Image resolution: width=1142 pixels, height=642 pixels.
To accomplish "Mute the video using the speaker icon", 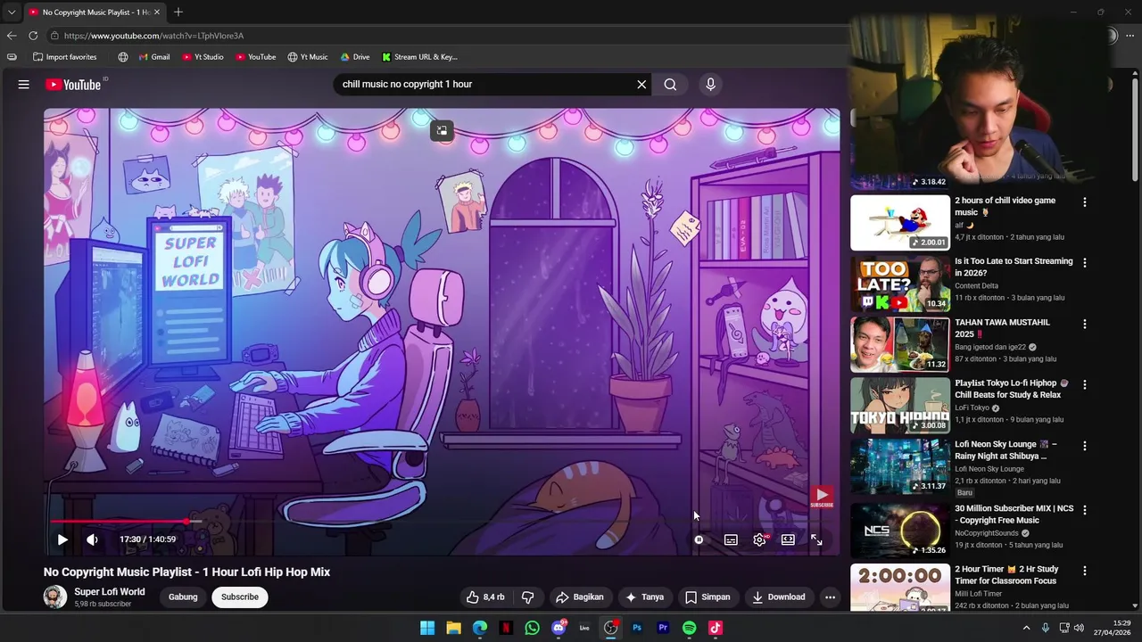I will (x=92, y=539).
